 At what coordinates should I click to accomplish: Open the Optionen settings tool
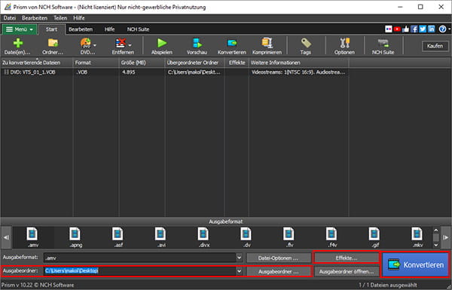(x=344, y=46)
